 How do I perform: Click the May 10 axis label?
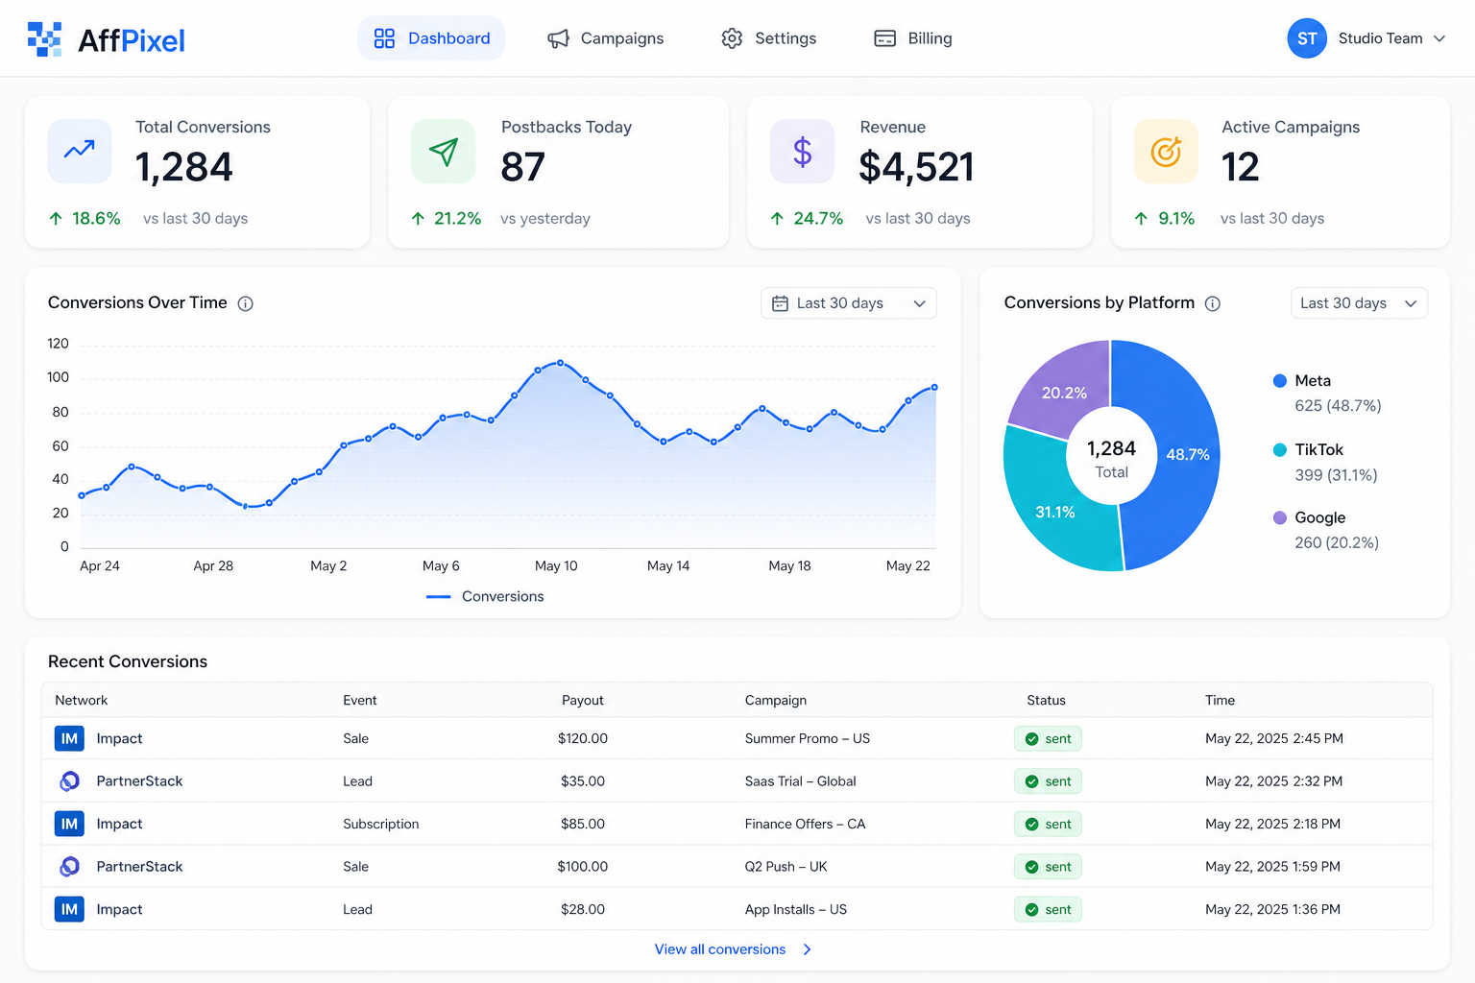point(556,566)
